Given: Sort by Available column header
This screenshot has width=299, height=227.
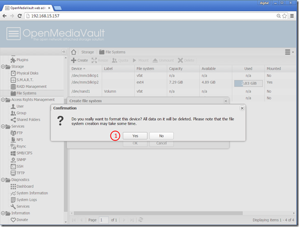Looking at the screenshot, I should (216, 69).
